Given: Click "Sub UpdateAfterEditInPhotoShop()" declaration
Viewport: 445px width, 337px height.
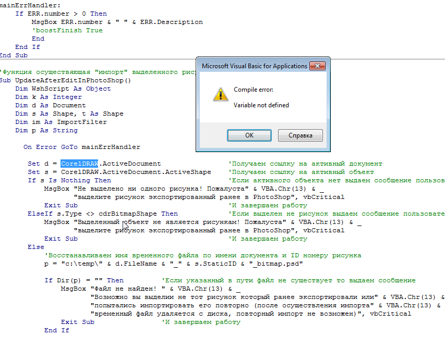Looking at the screenshot, I should [x=65, y=81].
